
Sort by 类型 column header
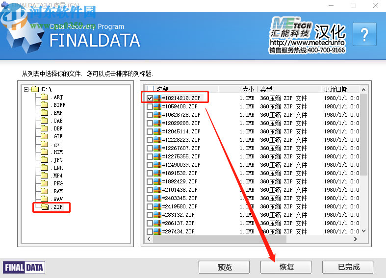(266, 89)
